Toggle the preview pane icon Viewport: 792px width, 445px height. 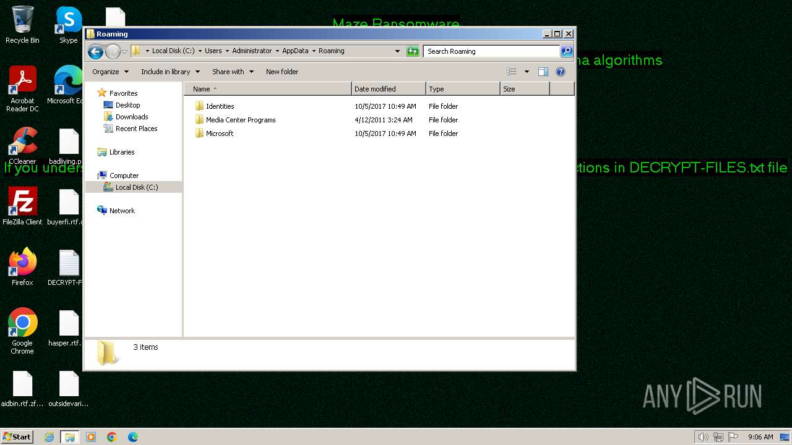coord(543,72)
